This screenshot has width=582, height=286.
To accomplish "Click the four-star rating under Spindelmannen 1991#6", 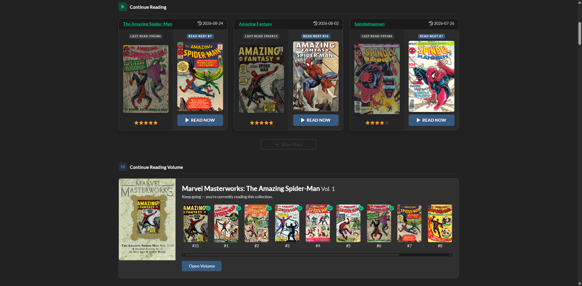I will pos(377,123).
